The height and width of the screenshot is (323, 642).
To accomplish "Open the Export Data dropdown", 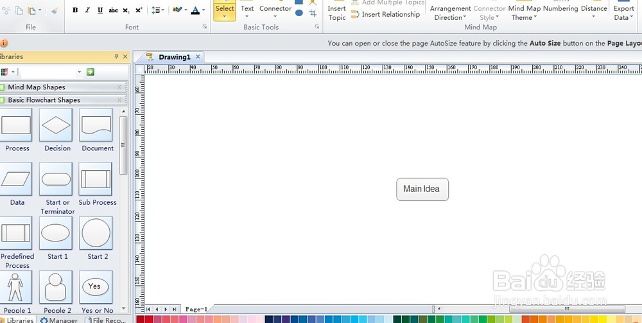I will point(623,13).
